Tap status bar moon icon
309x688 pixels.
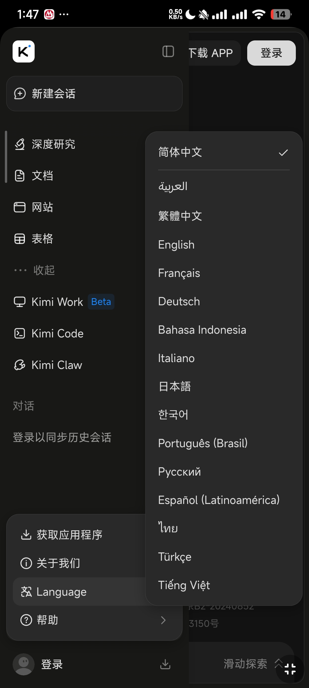[190, 14]
